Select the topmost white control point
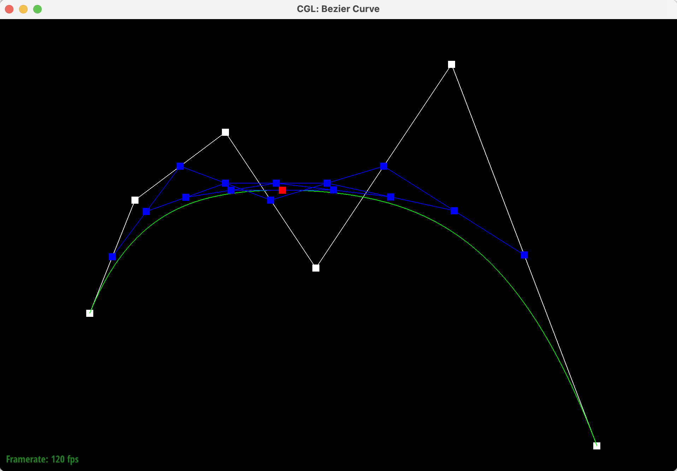 [452, 64]
